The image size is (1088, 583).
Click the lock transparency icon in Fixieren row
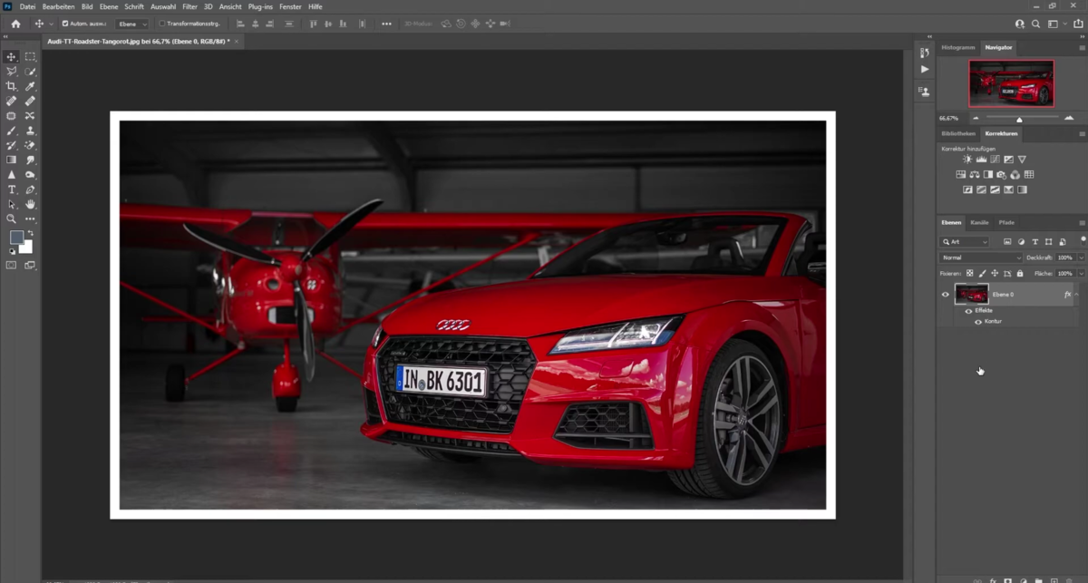point(968,274)
